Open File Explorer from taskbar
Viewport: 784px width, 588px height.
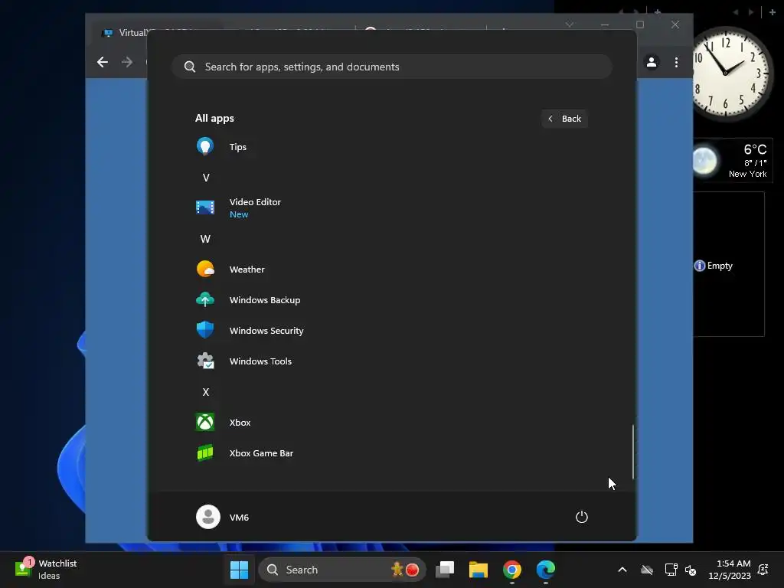tap(478, 569)
